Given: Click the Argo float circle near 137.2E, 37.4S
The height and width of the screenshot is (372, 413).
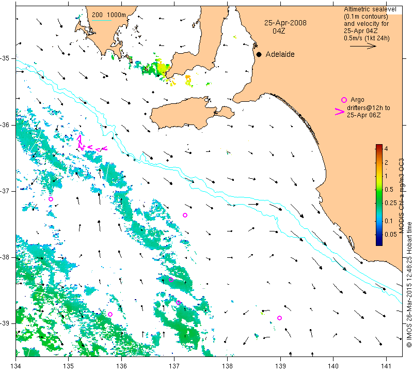Looking at the screenshot, I should pyautogui.click(x=185, y=215).
